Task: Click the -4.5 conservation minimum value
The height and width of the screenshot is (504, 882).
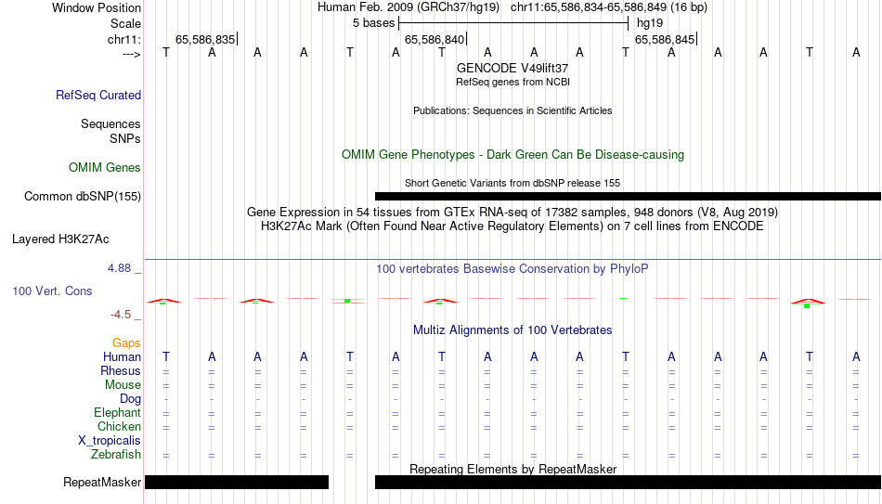Action: coord(121,315)
